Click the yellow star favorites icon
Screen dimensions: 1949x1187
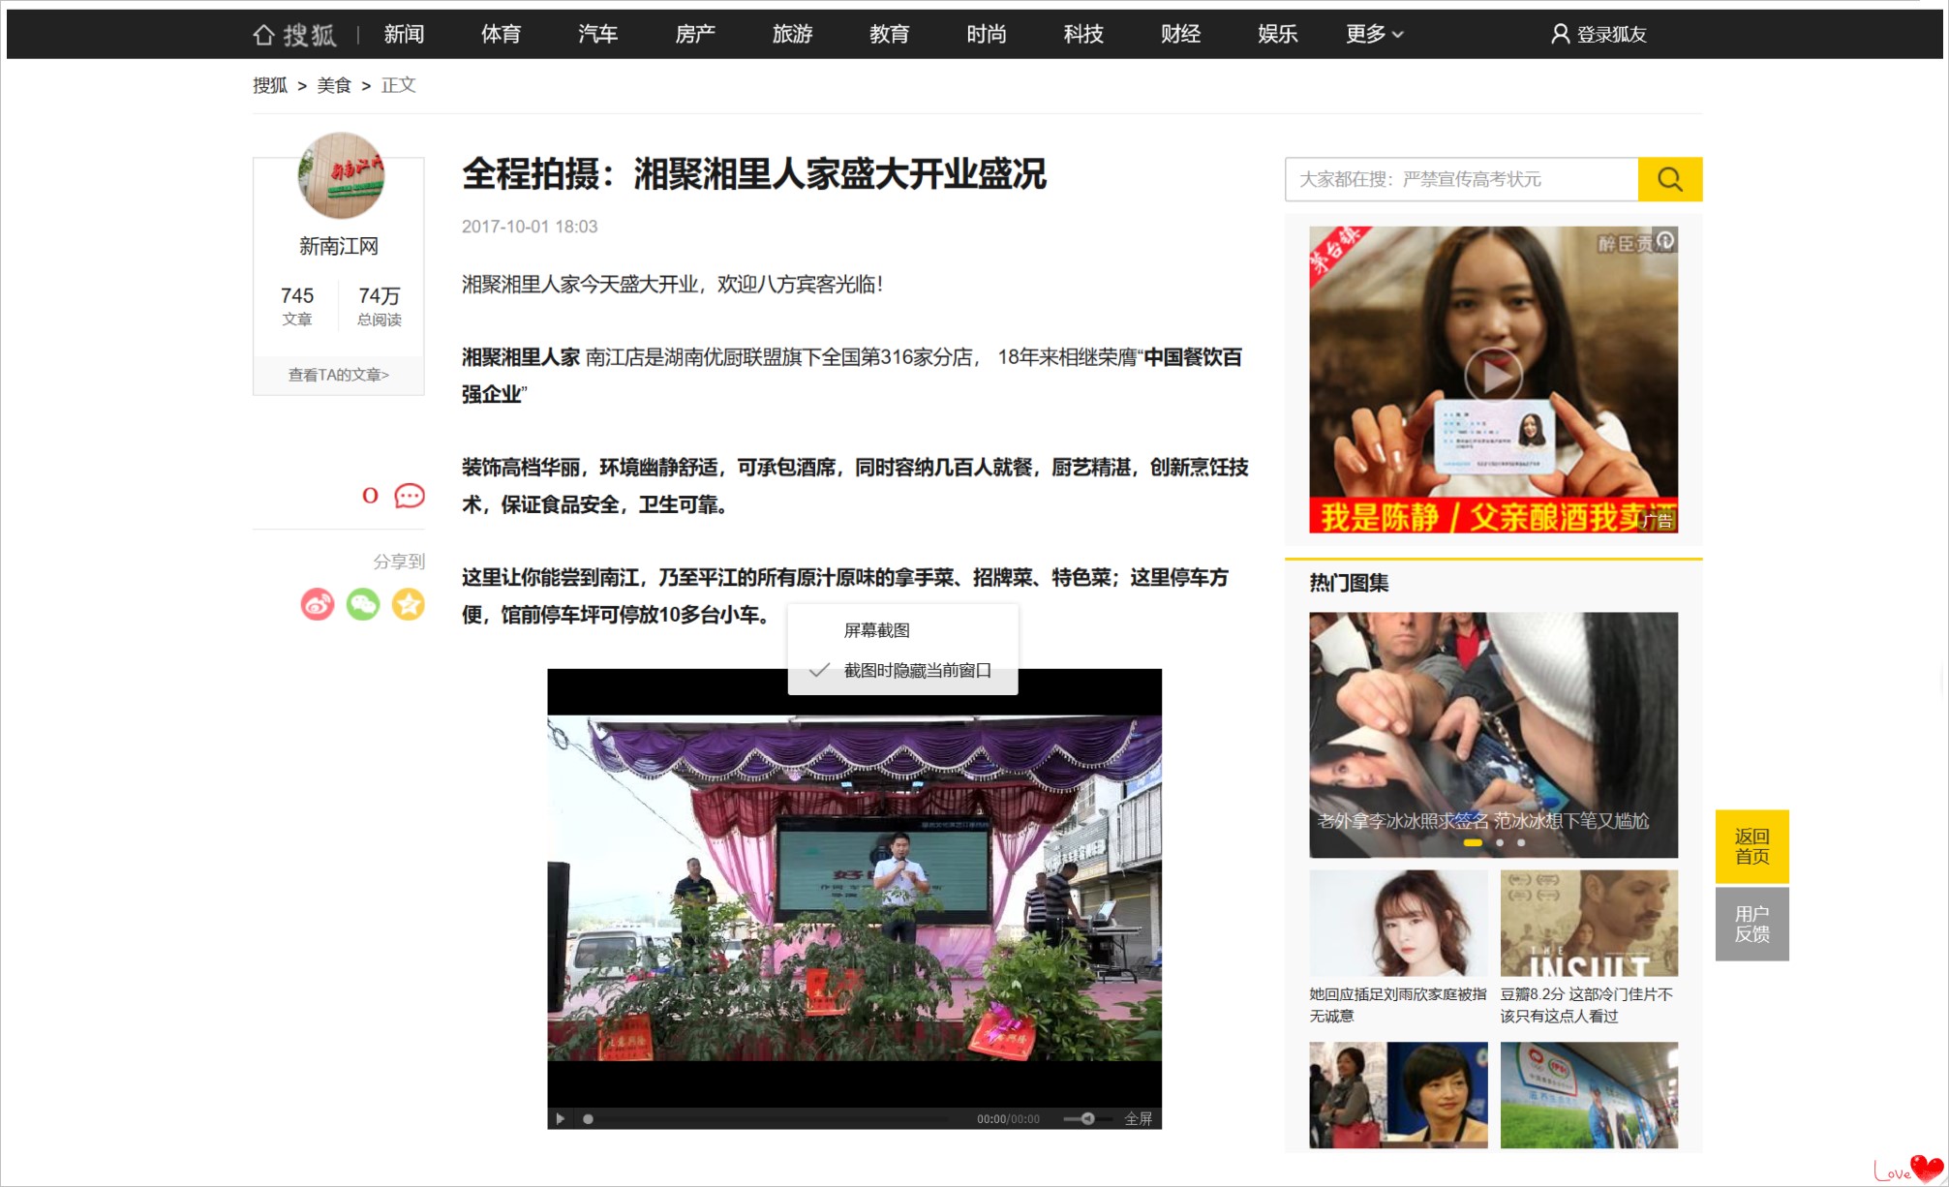click(409, 604)
